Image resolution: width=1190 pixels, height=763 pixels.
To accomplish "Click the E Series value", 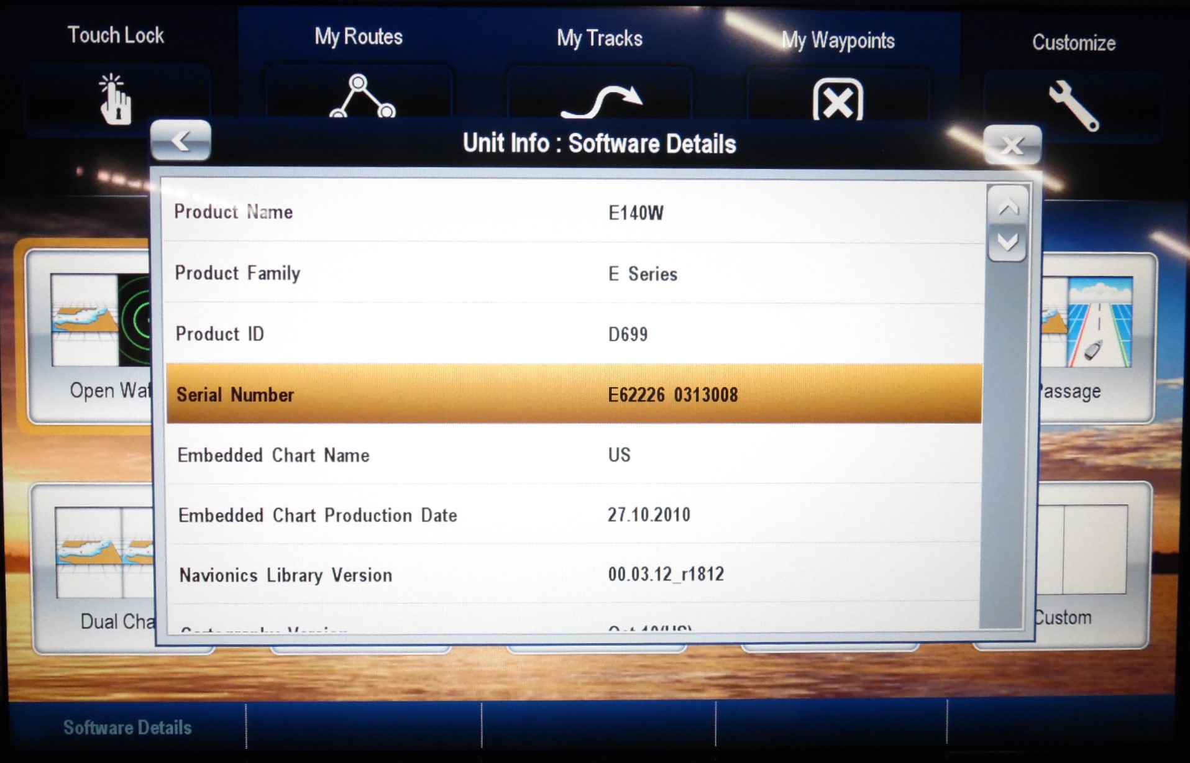I will [643, 274].
